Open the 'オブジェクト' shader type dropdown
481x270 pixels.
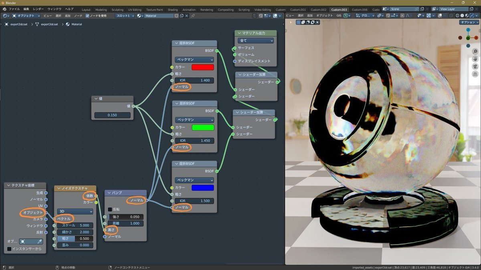[x=26, y=16]
